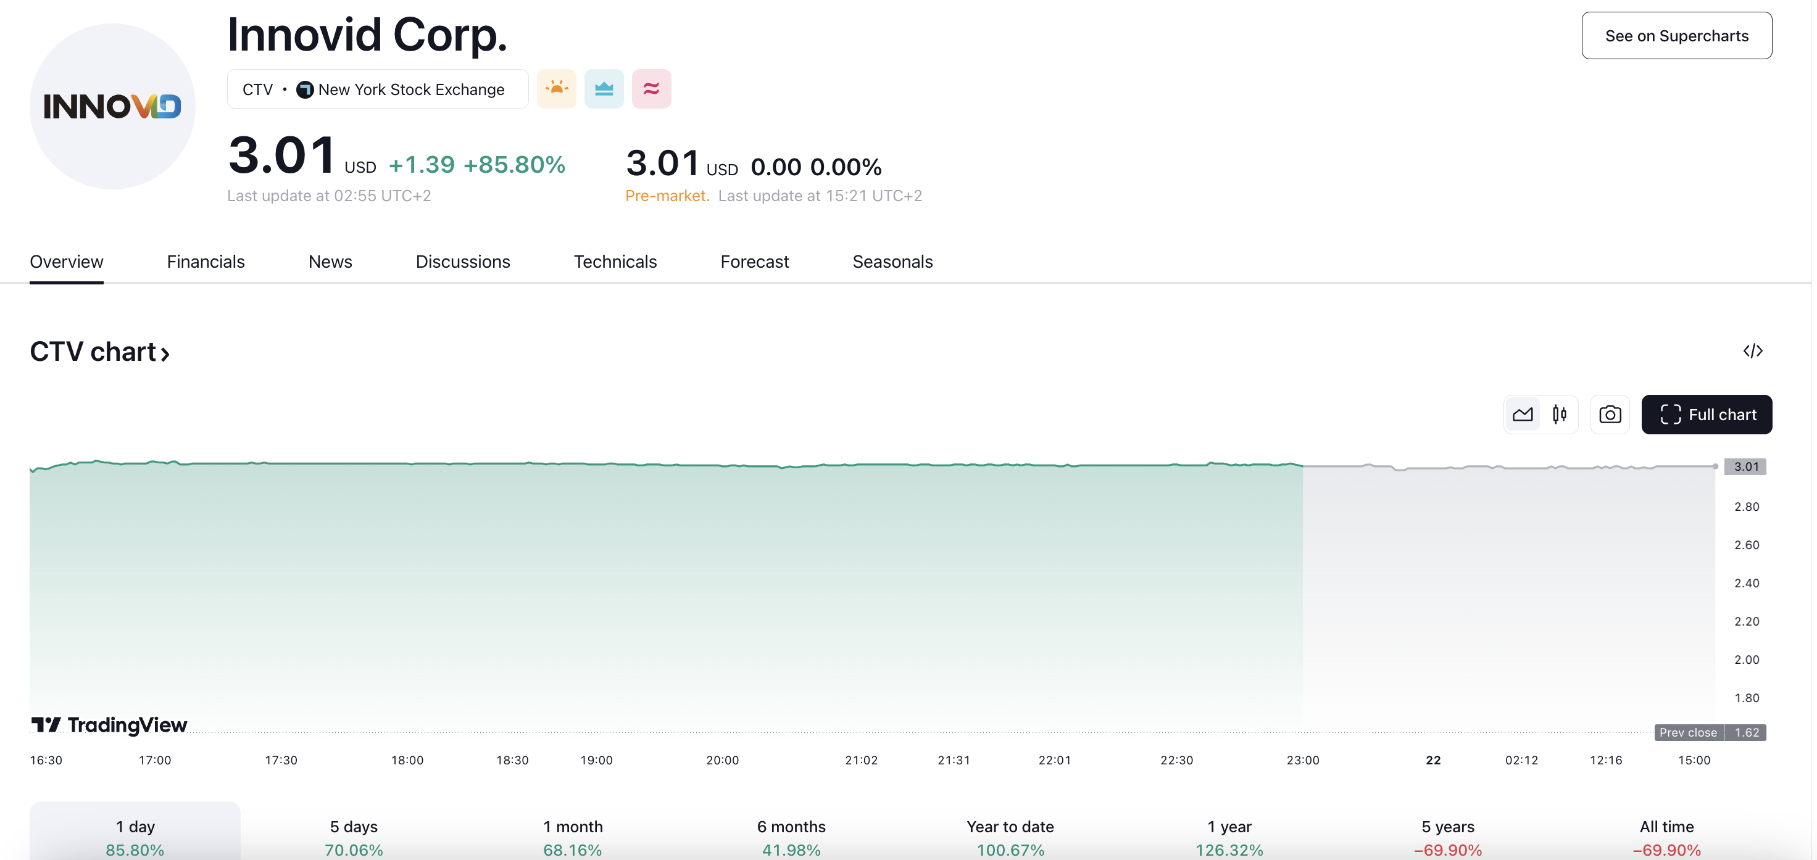1817x860 pixels.
Task: Take a chart snapshot with camera icon
Action: pos(1610,415)
